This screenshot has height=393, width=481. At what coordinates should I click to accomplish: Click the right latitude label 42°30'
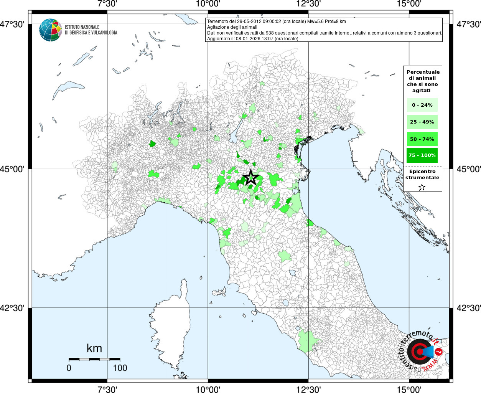click(469, 308)
